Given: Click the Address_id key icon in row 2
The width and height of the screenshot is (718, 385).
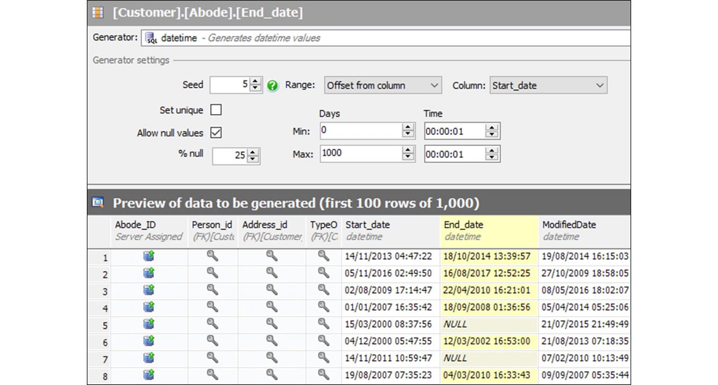Looking at the screenshot, I should 272,273.
